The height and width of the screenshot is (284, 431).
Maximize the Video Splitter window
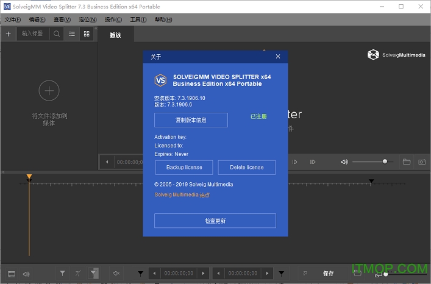(401, 6)
